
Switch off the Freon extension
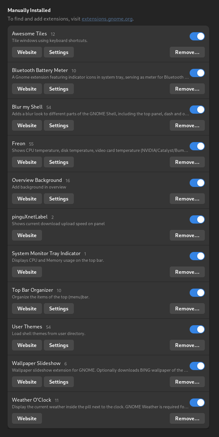(x=197, y=146)
